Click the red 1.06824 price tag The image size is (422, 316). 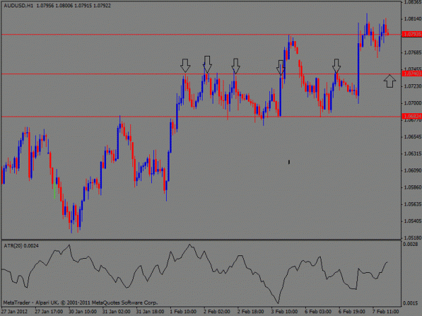412,117
